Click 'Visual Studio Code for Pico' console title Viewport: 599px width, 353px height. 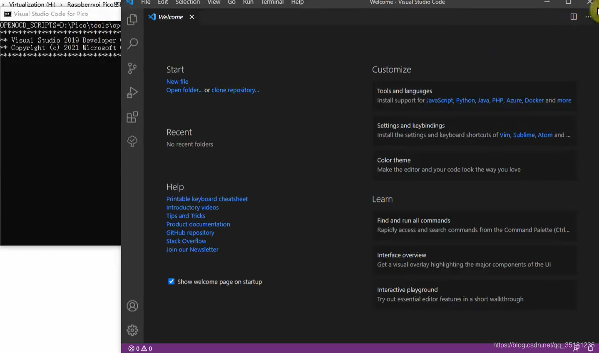[x=51, y=14]
